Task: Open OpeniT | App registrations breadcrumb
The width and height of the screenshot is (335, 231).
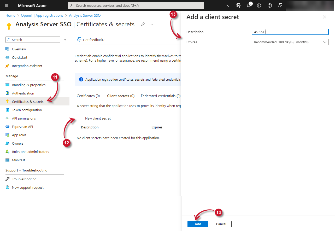Action: pos(42,15)
